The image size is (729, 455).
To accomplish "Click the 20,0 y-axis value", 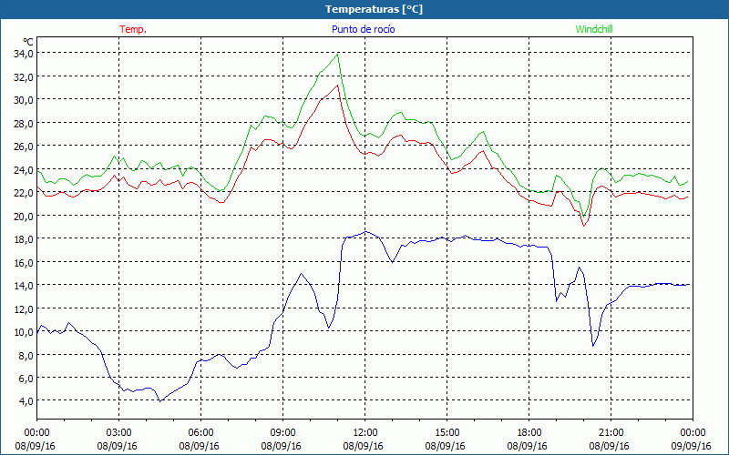I will tap(24, 216).
